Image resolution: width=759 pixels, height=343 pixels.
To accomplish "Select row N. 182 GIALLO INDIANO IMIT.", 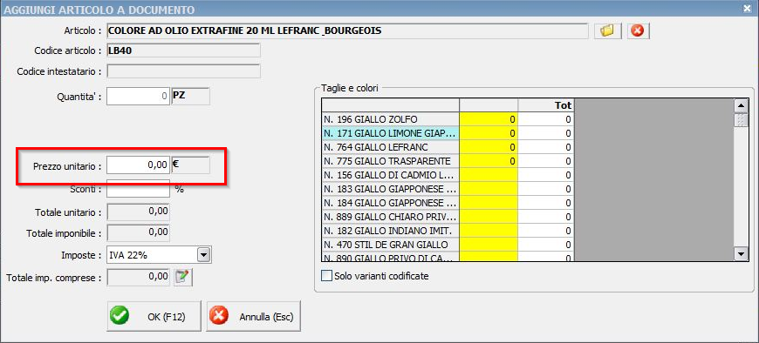I will (x=390, y=231).
